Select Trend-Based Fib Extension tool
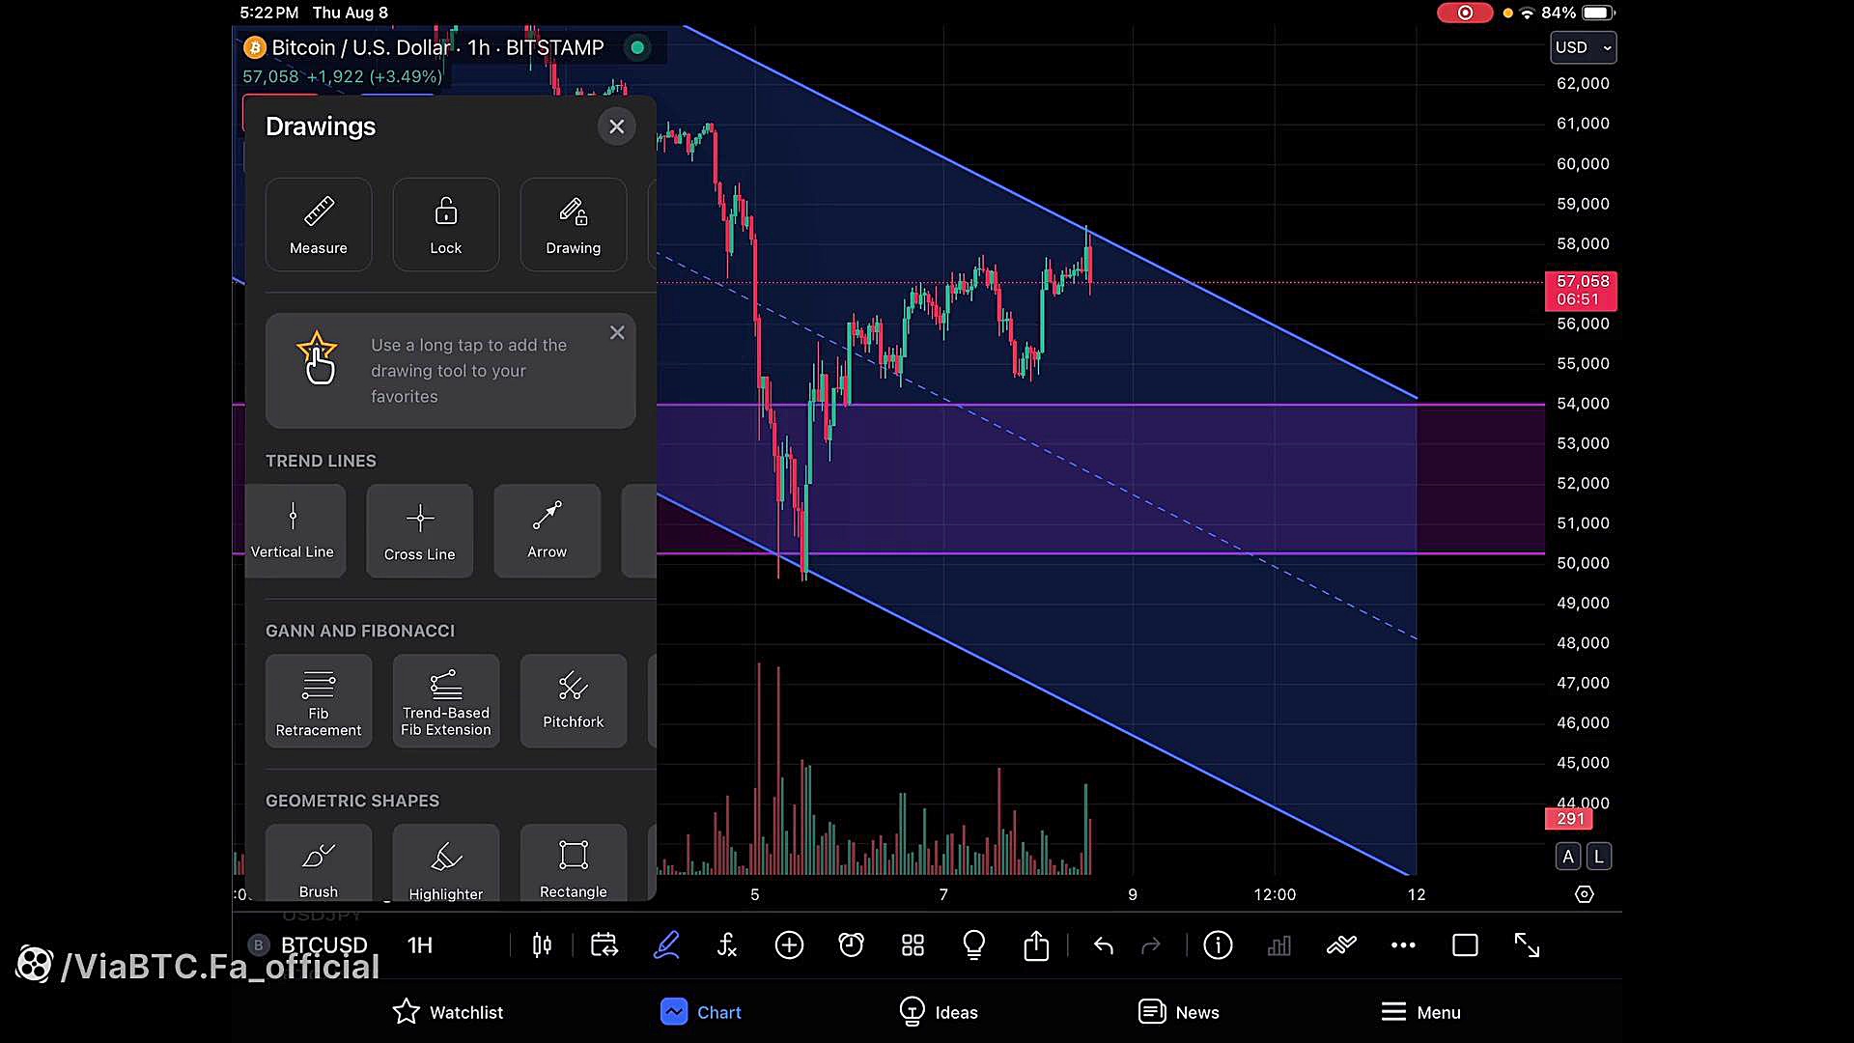 tap(446, 701)
